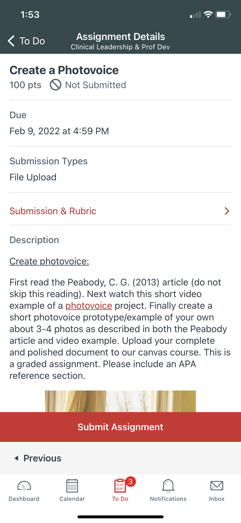This screenshot has width=241, height=523.
Task: Tap the red 3 badge on To Do
Action: point(130,482)
